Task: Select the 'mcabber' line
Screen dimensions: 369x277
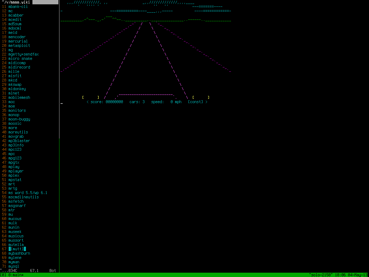Action: [x=16, y=15]
